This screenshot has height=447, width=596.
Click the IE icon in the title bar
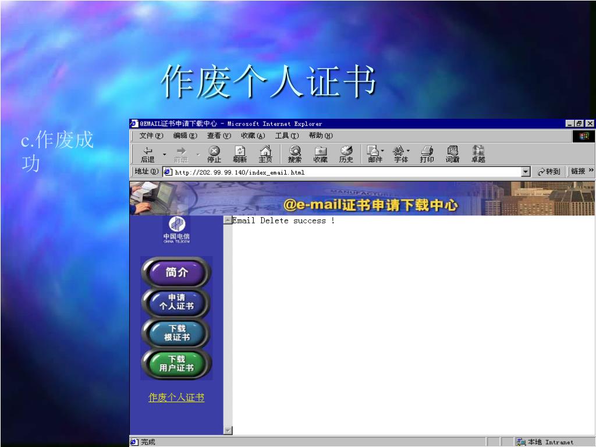[134, 123]
